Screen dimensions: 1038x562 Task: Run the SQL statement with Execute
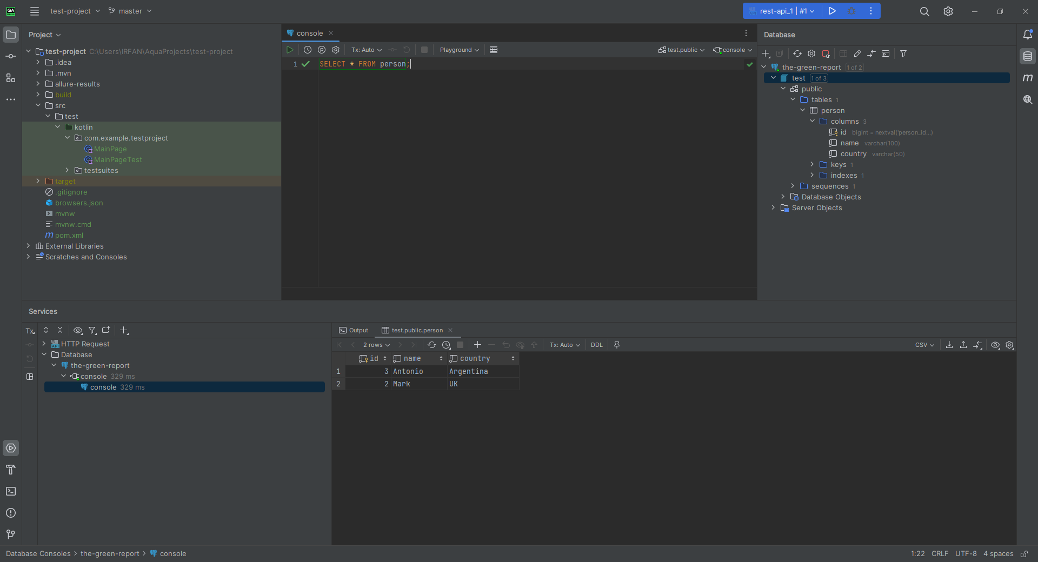pos(290,50)
